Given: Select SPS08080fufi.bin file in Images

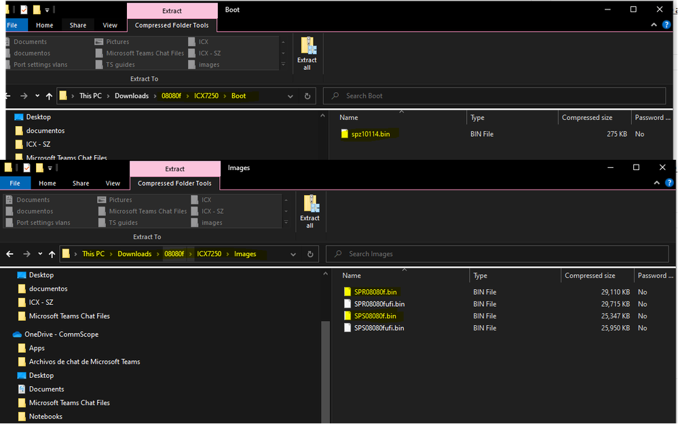Looking at the screenshot, I should point(379,328).
